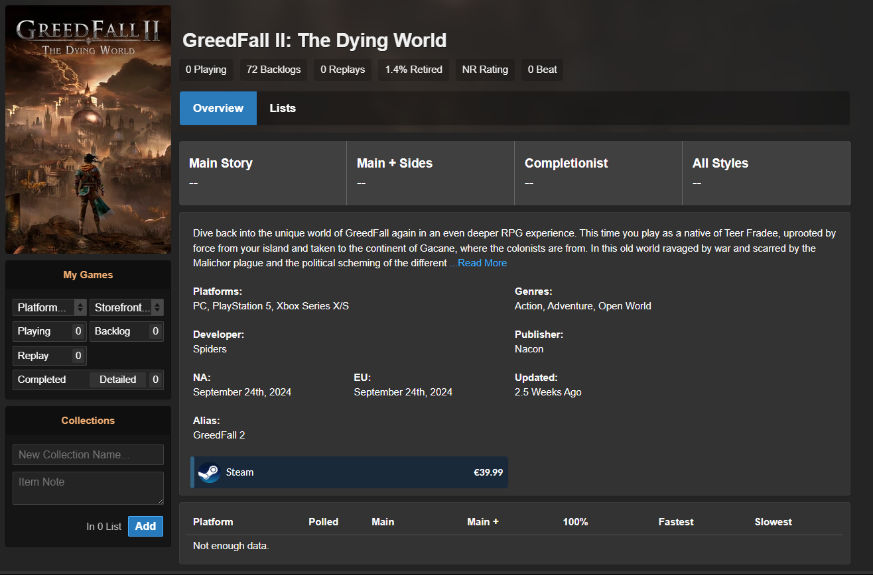Click the publisher name "Nacon"
The height and width of the screenshot is (575, 873).
[x=529, y=349]
